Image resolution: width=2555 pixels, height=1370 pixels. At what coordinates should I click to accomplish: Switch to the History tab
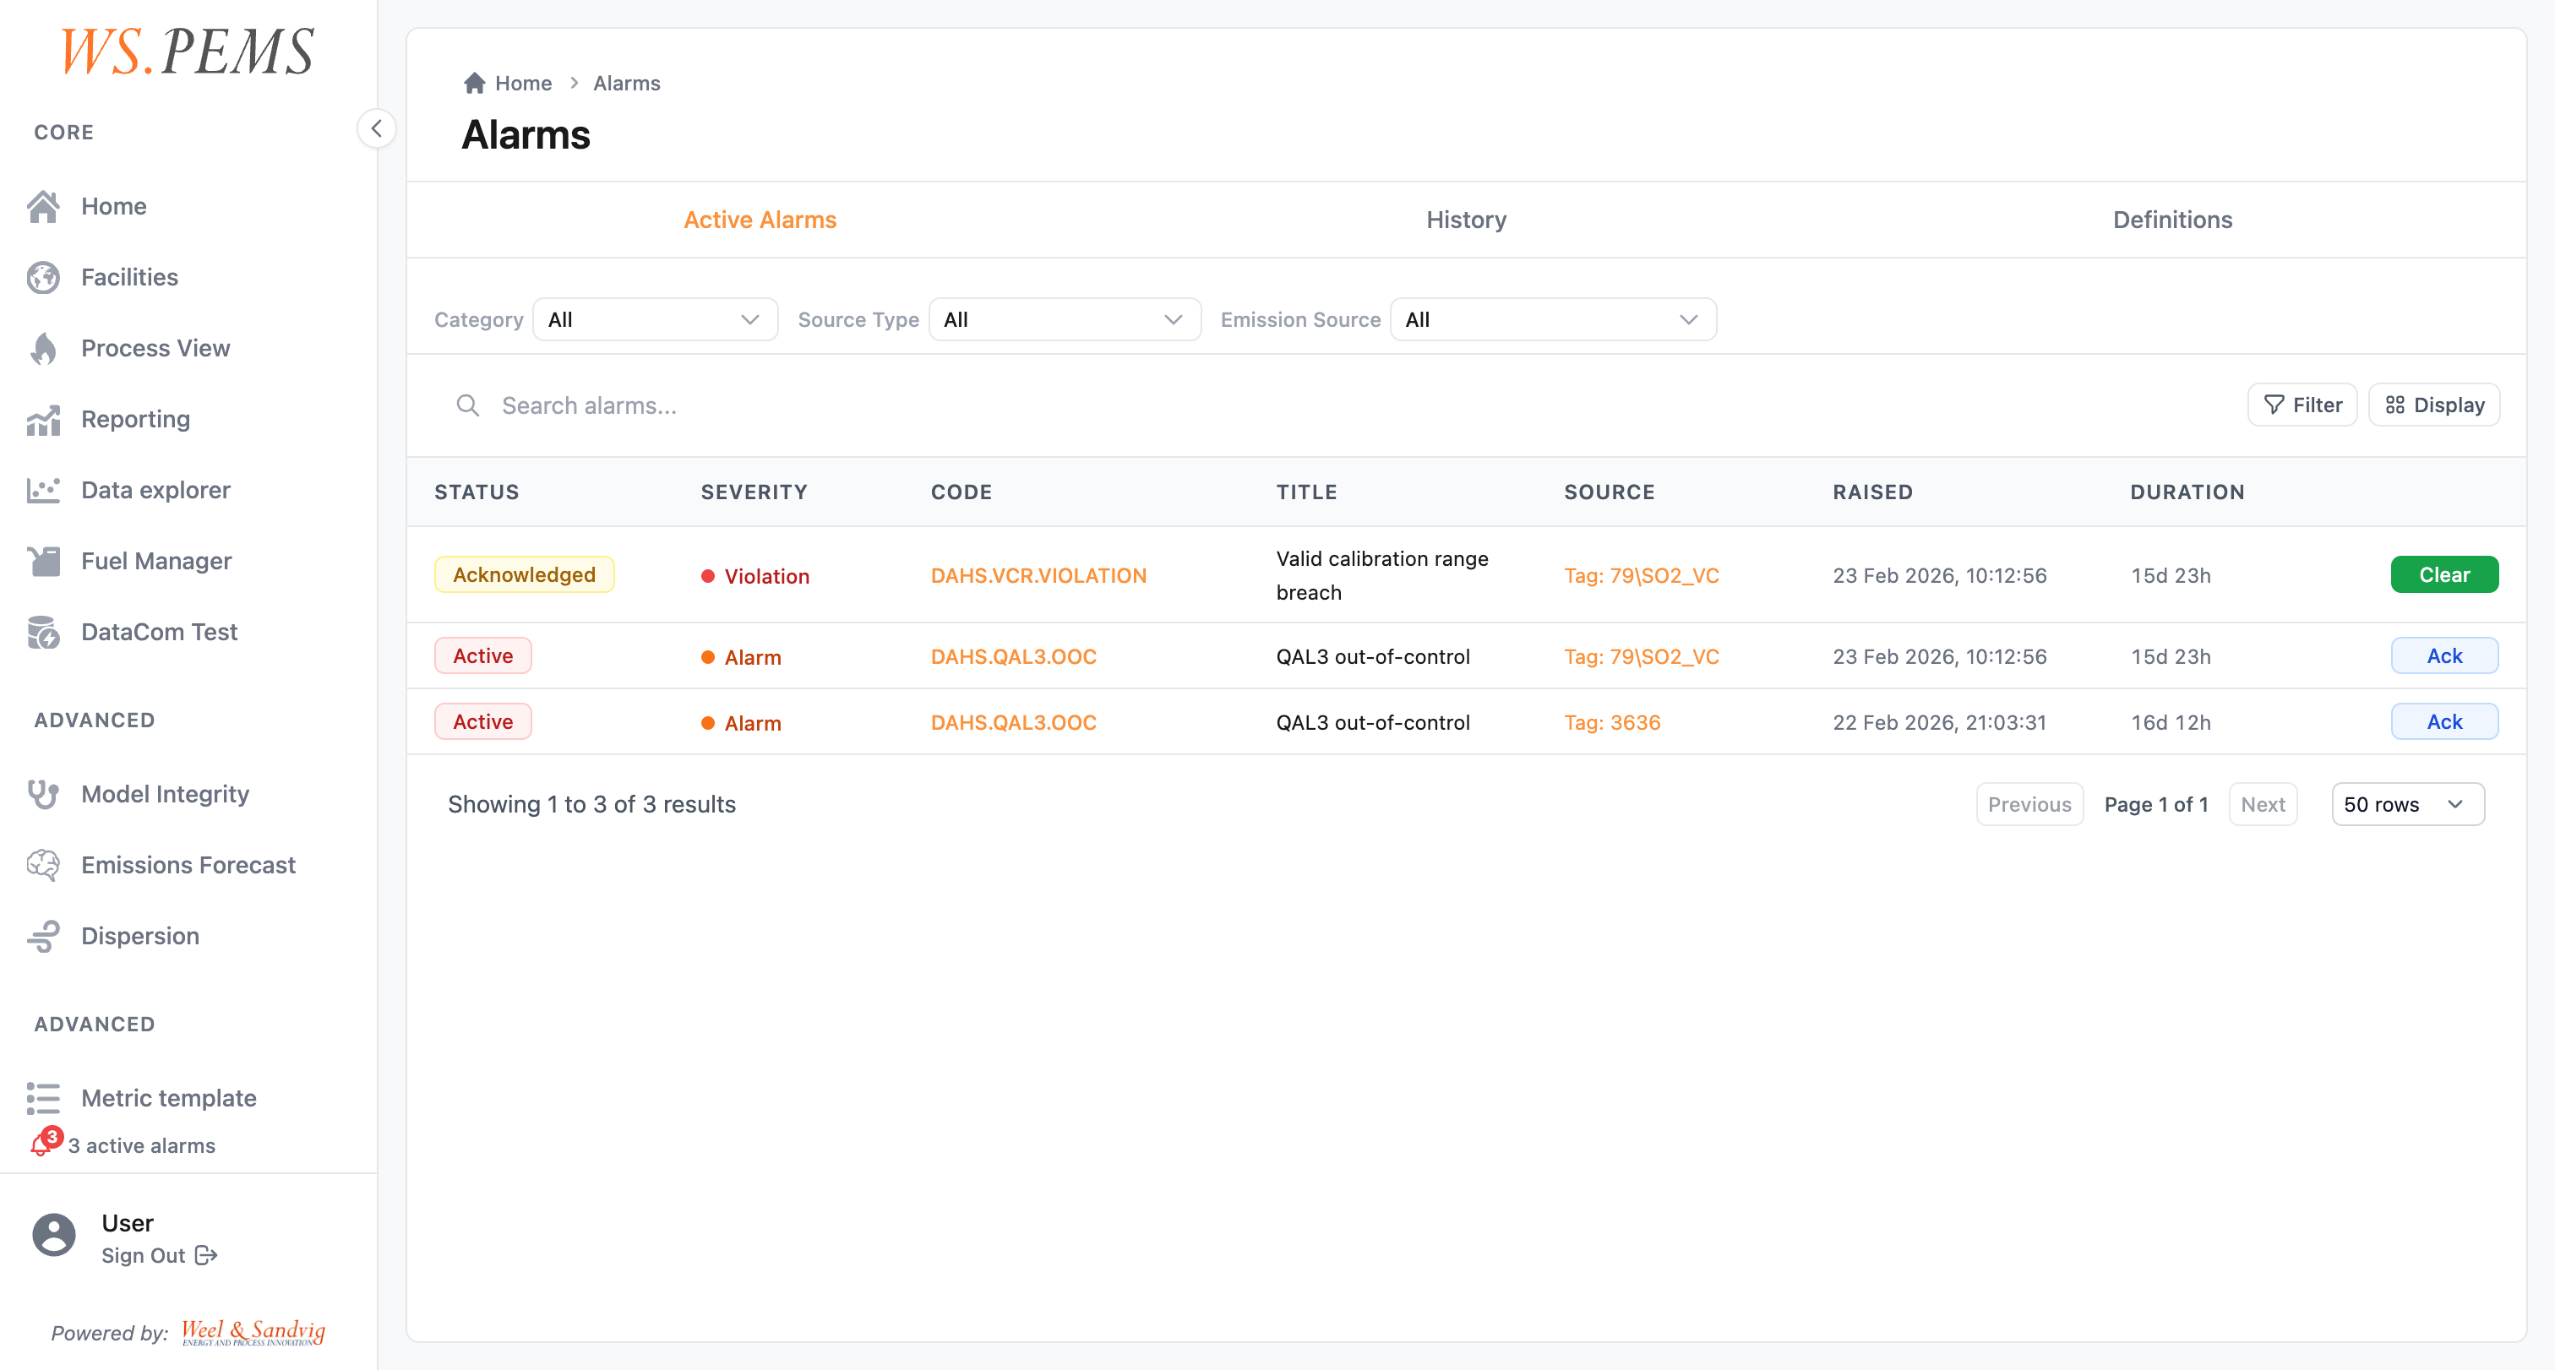tap(1466, 220)
